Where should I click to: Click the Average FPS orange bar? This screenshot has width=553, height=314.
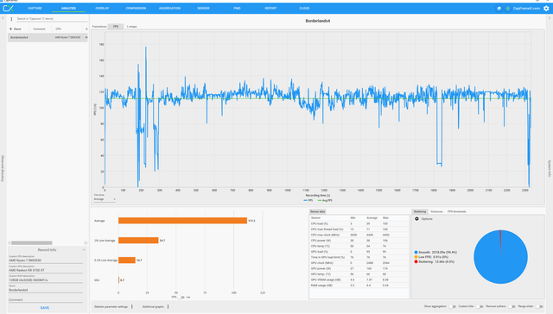[182, 221]
